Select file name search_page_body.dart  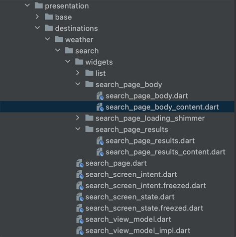coord(147,96)
